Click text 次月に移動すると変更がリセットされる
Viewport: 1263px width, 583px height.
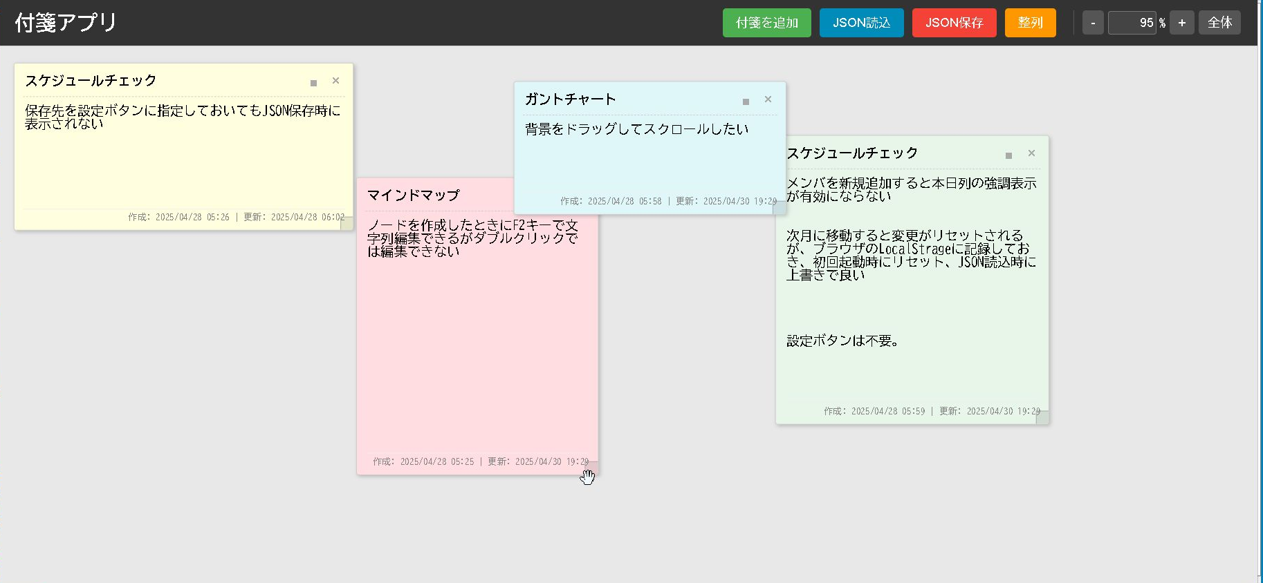905,236
